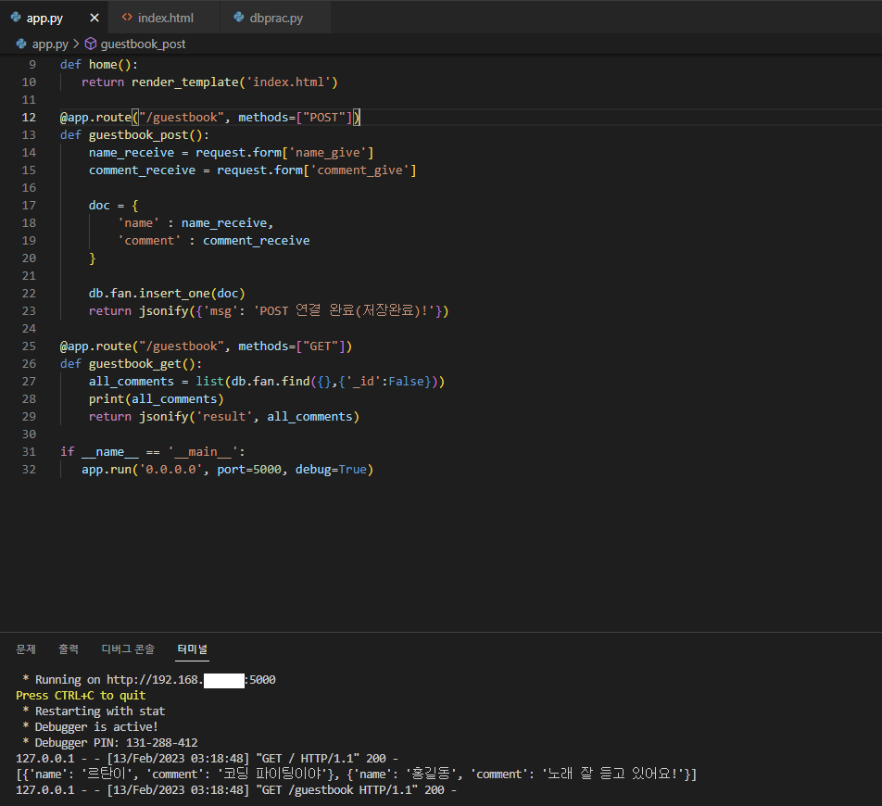The height and width of the screenshot is (806, 882).
Task: Select the 터미널 panel tab
Action: tap(193, 649)
